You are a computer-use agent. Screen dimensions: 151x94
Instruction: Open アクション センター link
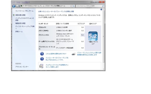pyautogui.click(x=22, y=67)
